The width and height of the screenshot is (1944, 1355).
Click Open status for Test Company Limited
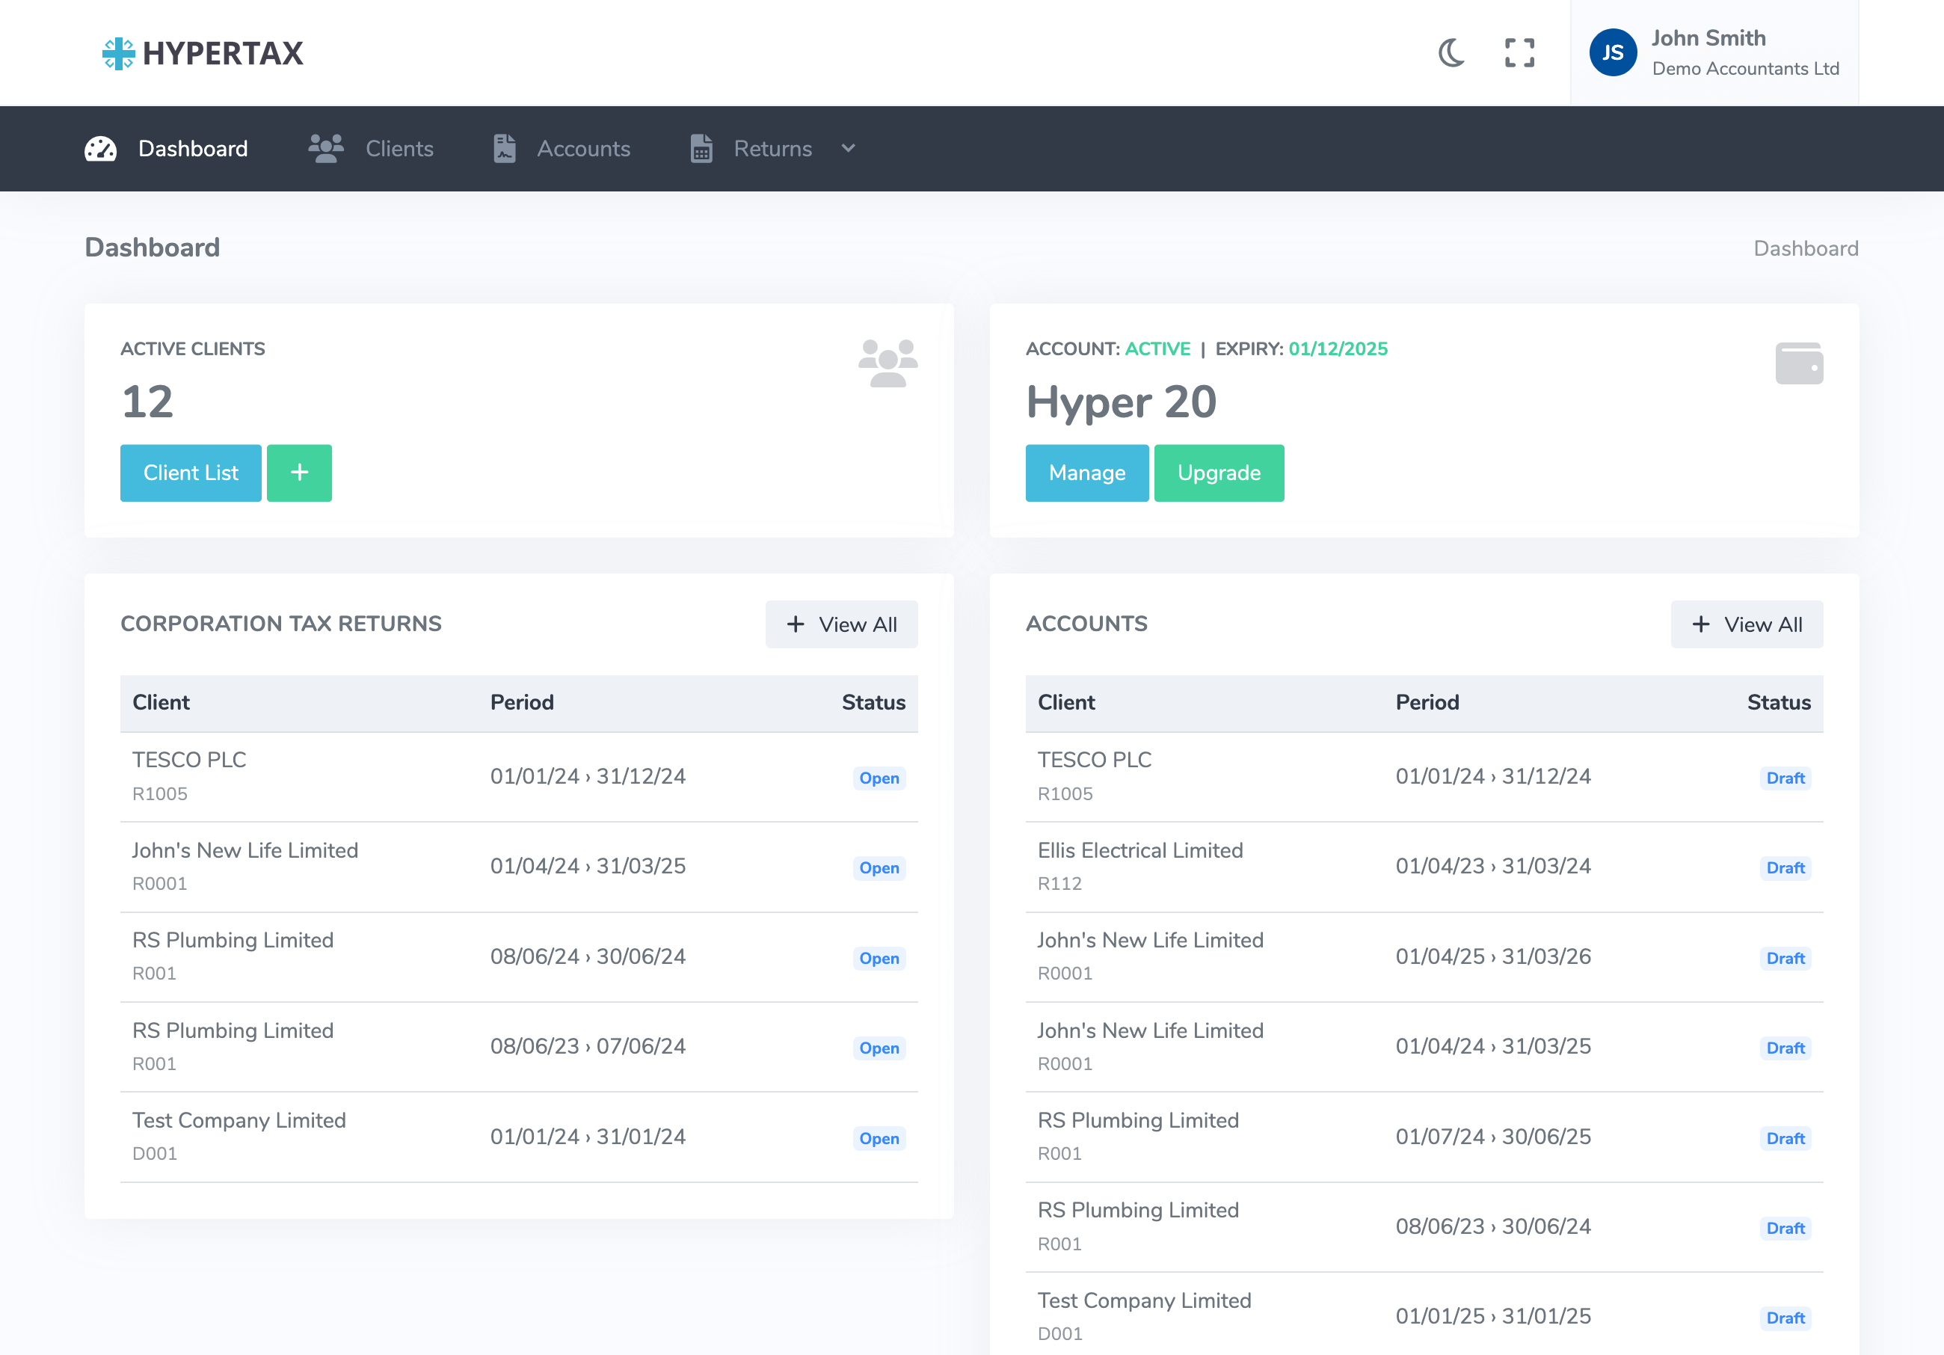click(x=879, y=1138)
